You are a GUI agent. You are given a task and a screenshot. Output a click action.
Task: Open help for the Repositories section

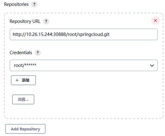(34, 4)
